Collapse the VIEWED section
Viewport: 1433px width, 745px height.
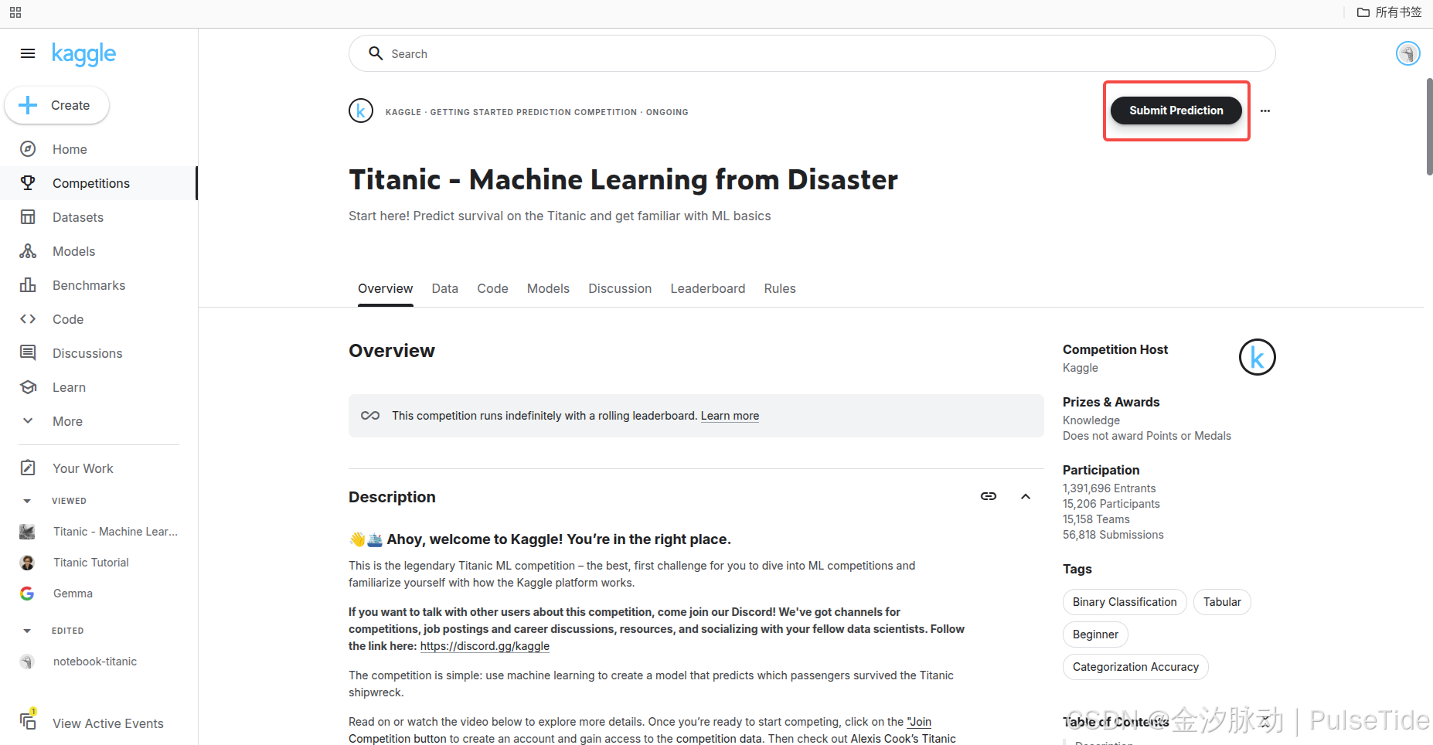pyautogui.click(x=27, y=501)
